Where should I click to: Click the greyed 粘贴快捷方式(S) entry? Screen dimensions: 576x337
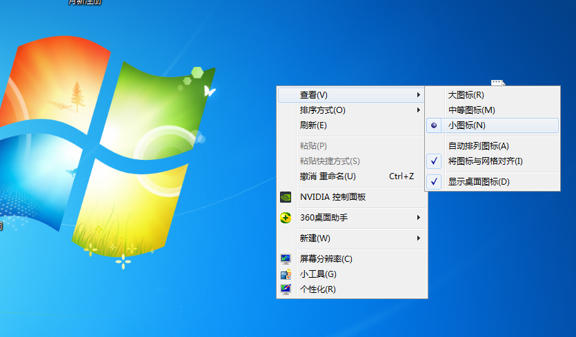(x=352, y=161)
